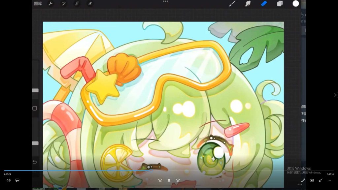This screenshot has height=190, width=338.
Task: Click the brush opacity slider handle
Action: (x=35, y=143)
